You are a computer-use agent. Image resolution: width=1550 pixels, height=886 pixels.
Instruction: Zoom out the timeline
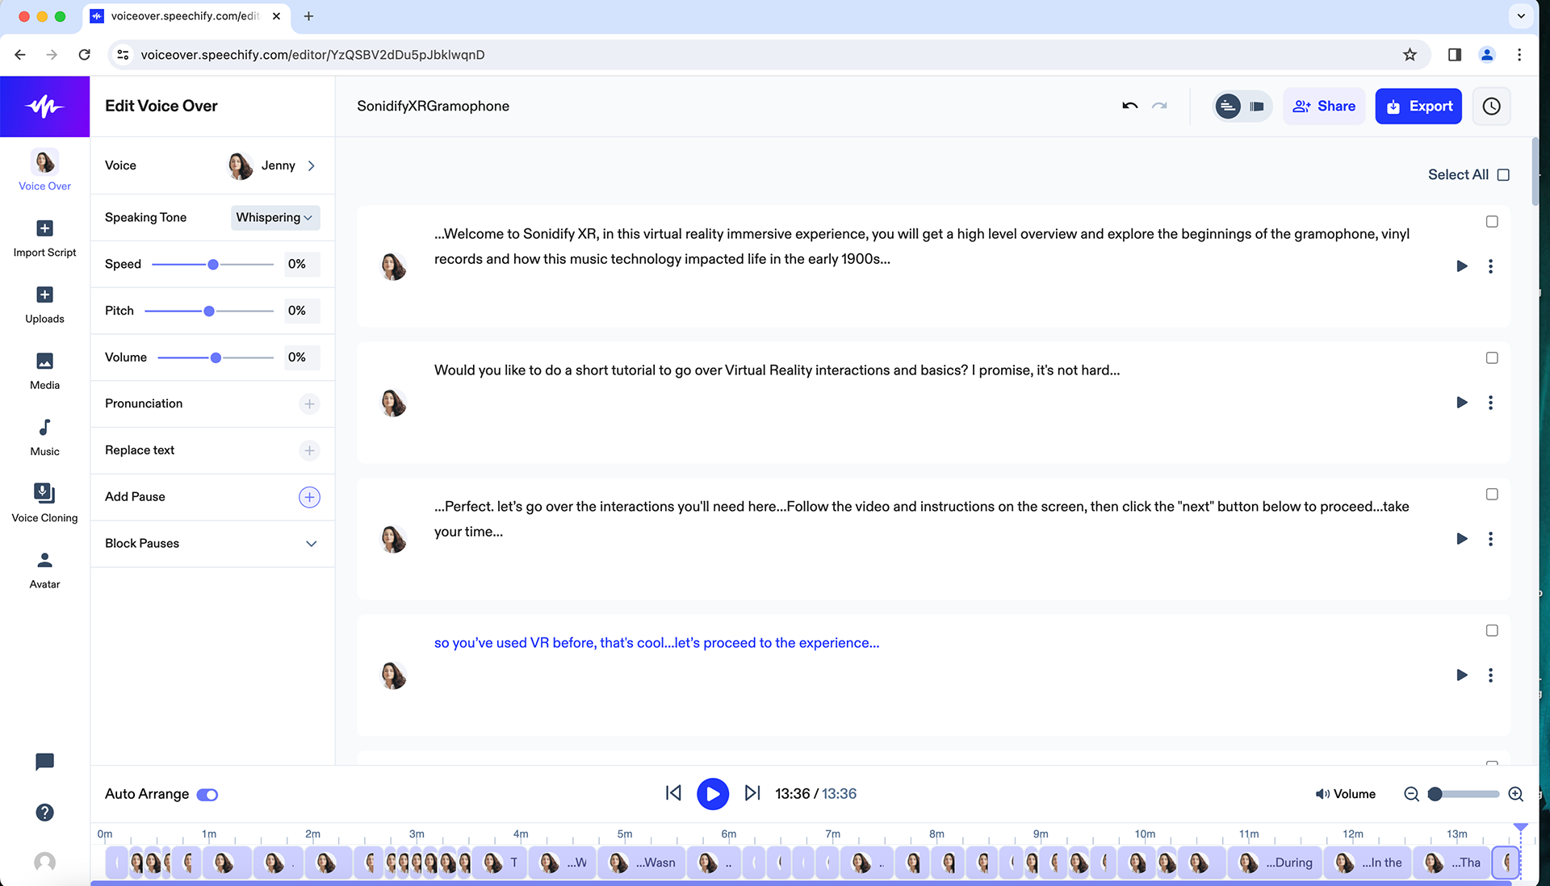(x=1411, y=794)
